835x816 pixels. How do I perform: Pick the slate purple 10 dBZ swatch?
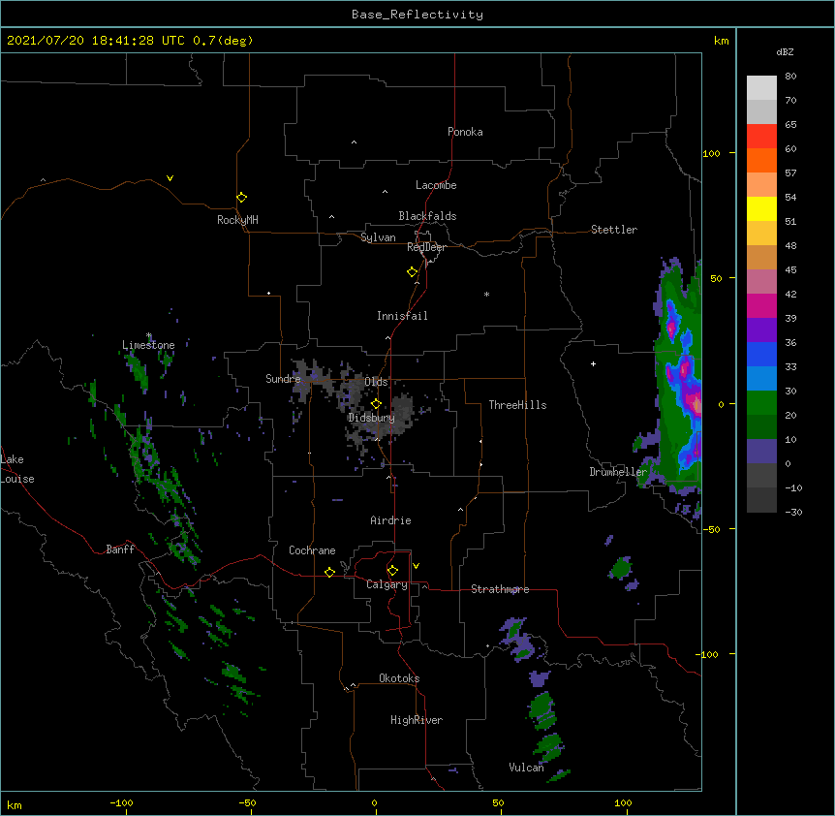761,452
